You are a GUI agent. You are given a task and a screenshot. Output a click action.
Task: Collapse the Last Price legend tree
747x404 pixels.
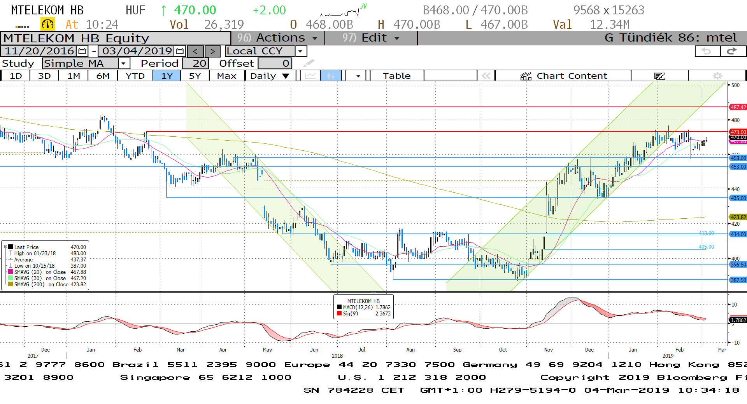point(5,247)
